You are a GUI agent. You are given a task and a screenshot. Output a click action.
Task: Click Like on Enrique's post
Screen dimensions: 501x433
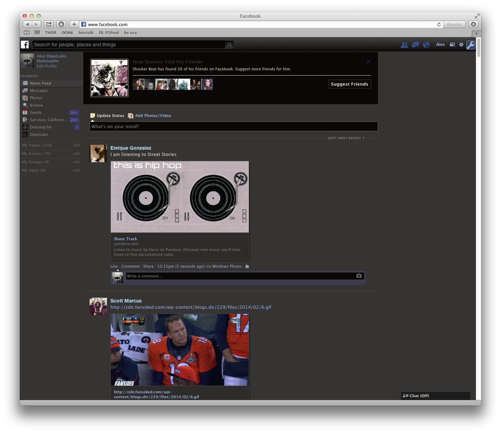pyautogui.click(x=114, y=266)
